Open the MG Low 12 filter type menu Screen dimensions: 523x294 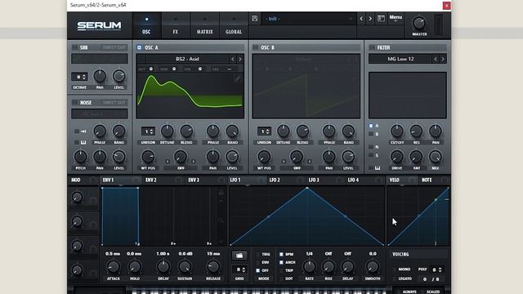tap(400, 59)
